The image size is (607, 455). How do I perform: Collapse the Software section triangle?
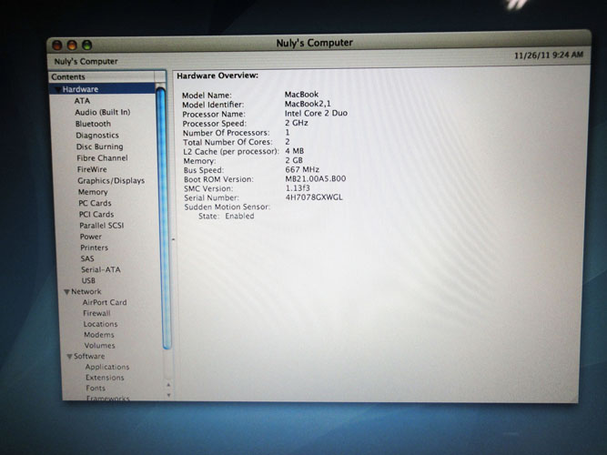pos(66,357)
